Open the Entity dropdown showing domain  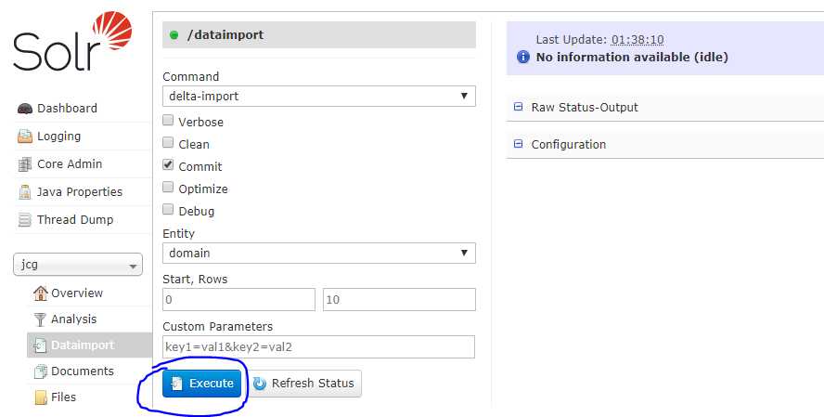[x=318, y=253]
